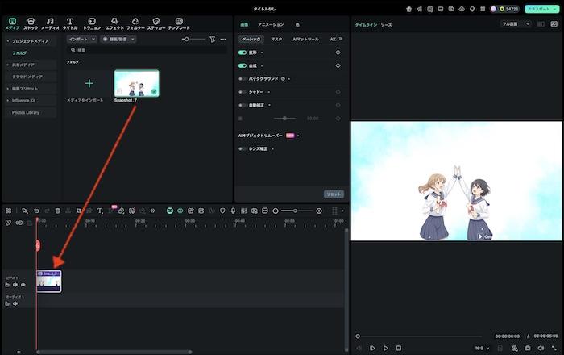Screen dimensions: 564x355
Task: Adjust the timeline zoom slider
Action: click(297, 211)
